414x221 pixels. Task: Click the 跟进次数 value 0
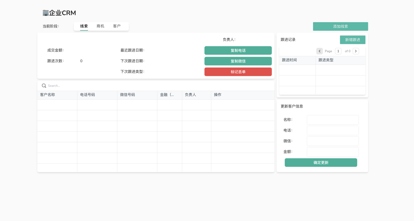(81, 61)
